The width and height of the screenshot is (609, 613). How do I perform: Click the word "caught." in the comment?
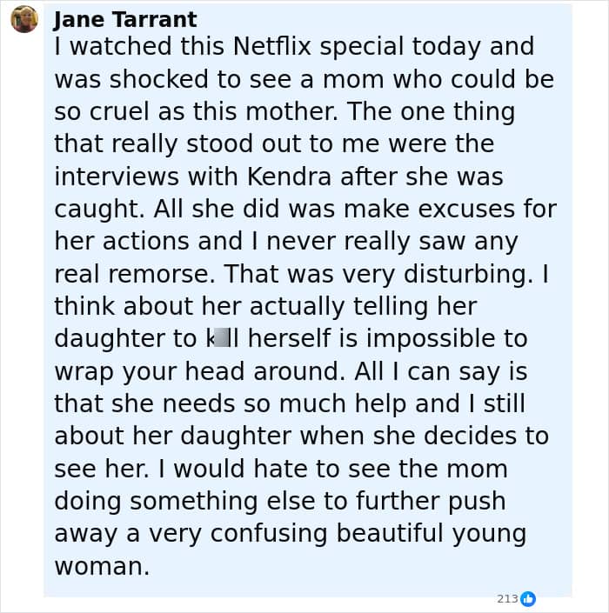pos(96,209)
